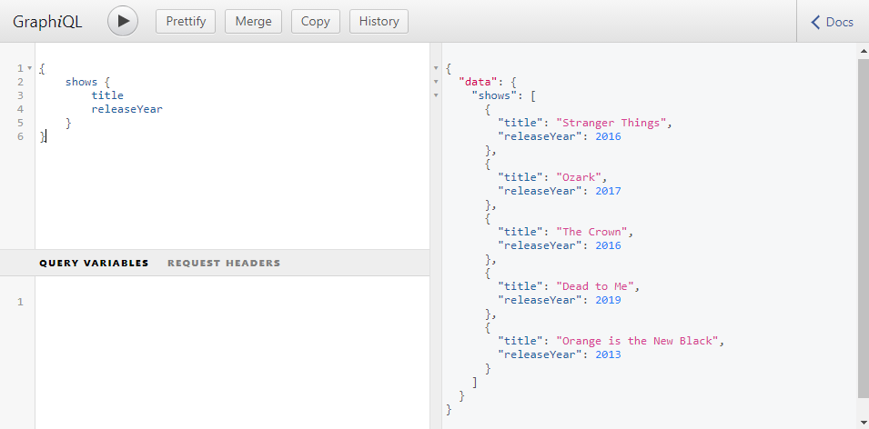Click the "The Crown" title value
Screen dimensions: 869x429
click(591, 232)
